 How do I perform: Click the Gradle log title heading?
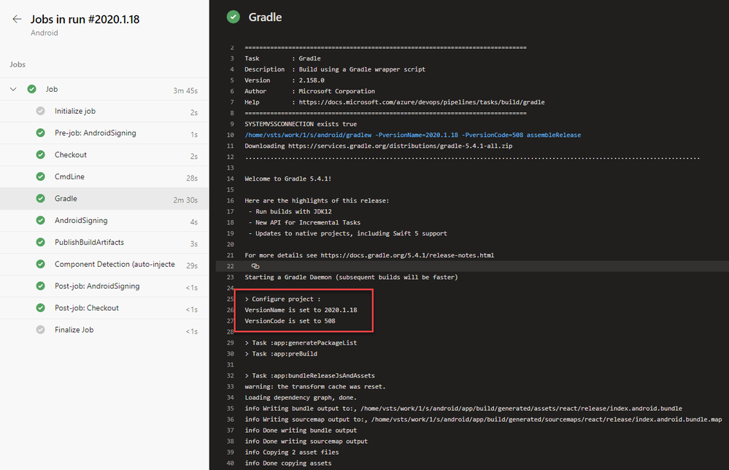pos(265,17)
